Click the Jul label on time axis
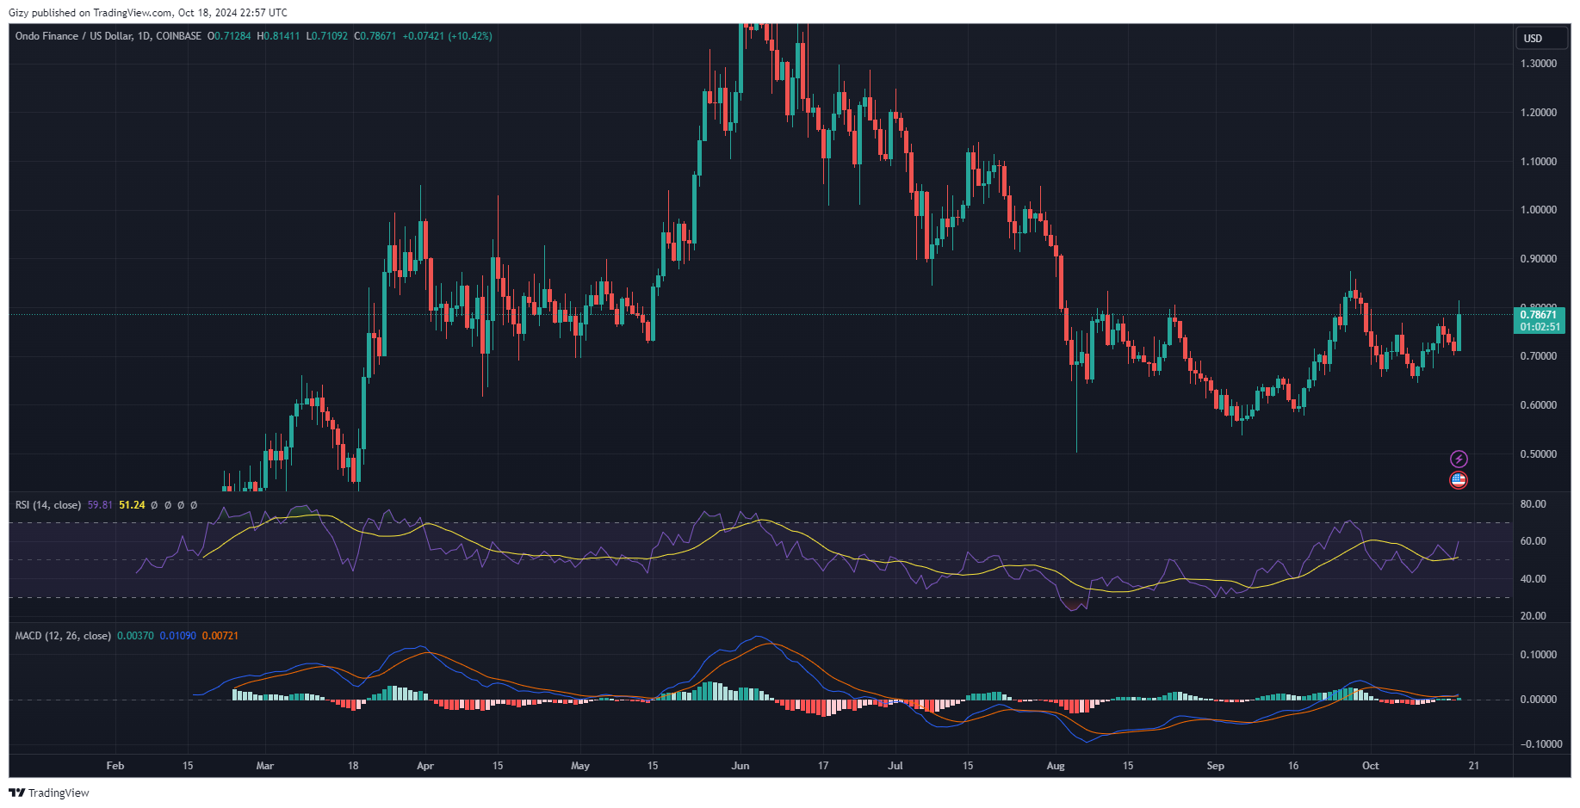The image size is (1580, 808). (x=895, y=766)
